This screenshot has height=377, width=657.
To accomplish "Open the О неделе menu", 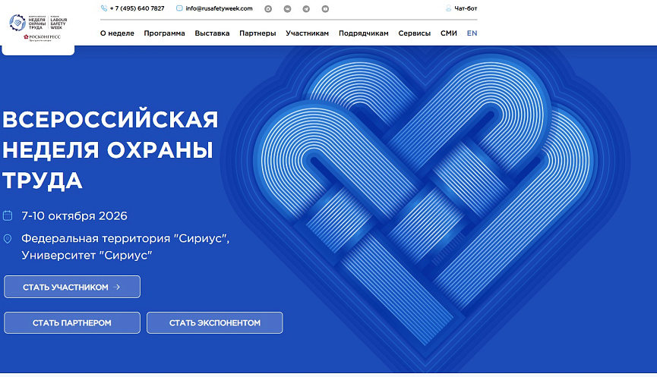I will point(117,33).
